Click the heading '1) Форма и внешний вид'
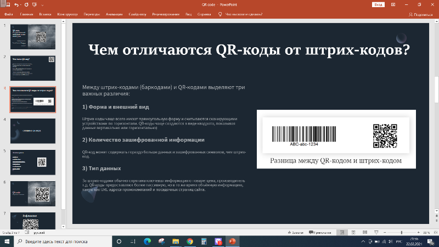Viewport: 439px width, 247px height. click(x=116, y=107)
